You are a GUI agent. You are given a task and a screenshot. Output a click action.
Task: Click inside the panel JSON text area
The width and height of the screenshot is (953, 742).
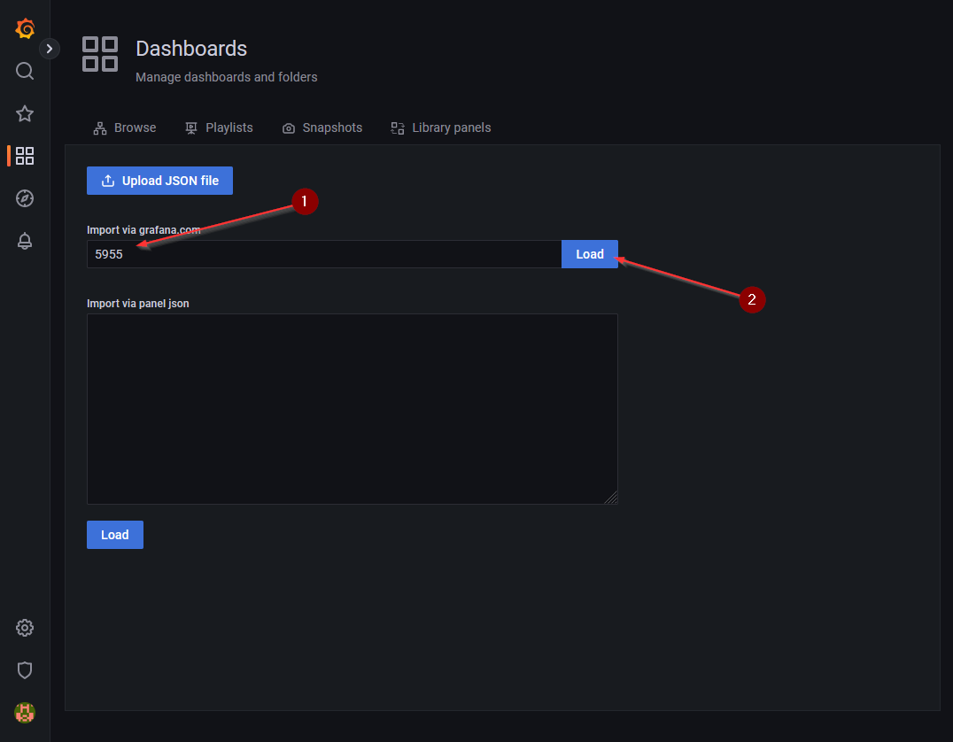click(x=352, y=408)
